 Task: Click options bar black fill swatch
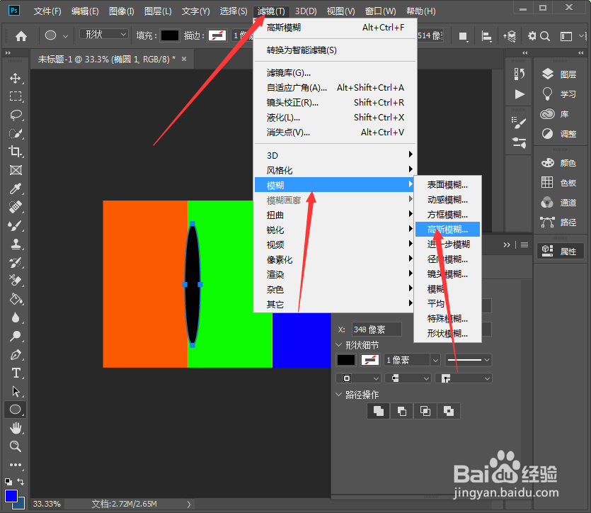[170, 35]
